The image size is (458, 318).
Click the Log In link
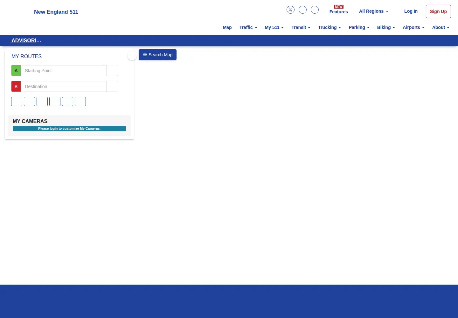(x=411, y=11)
